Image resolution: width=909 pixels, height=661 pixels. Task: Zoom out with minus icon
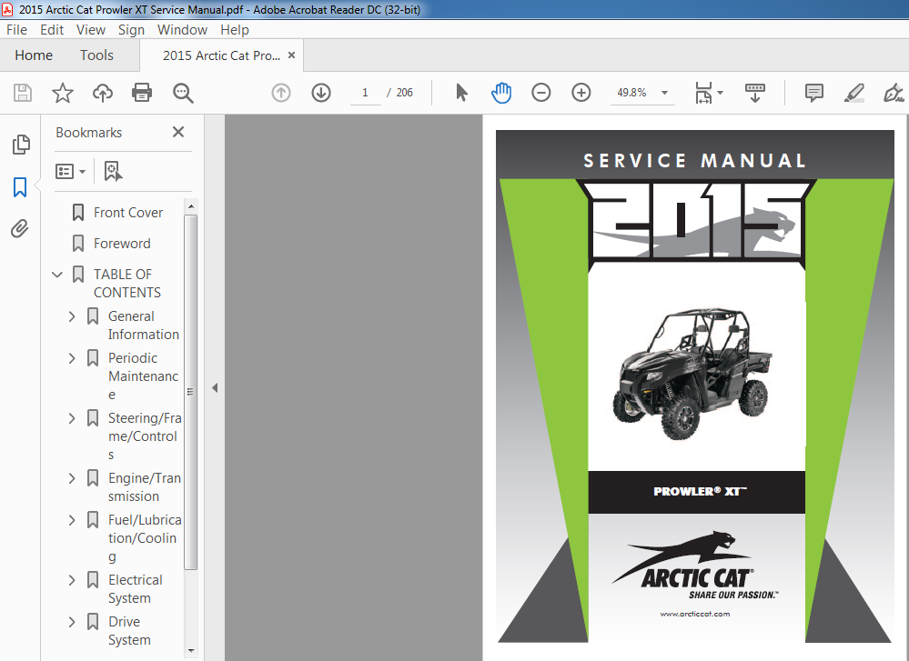(x=540, y=93)
